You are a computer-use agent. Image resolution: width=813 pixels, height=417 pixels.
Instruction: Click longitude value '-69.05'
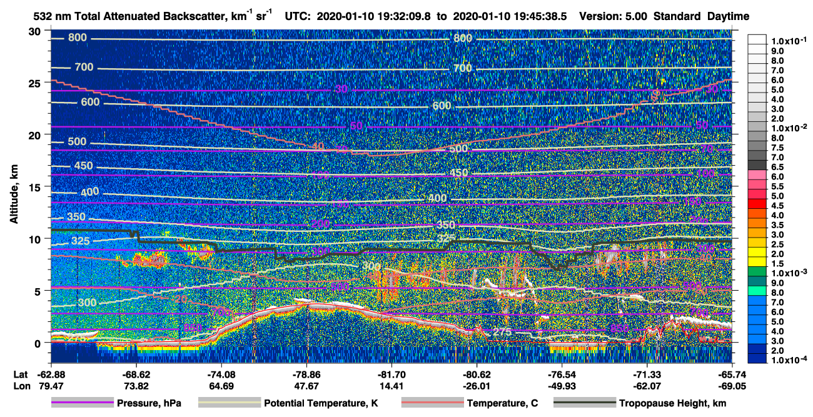coord(732,386)
